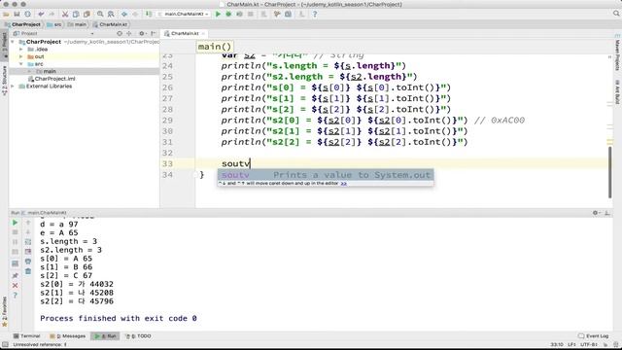Open the Messages tool window tab
622x350 pixels.
68,336
